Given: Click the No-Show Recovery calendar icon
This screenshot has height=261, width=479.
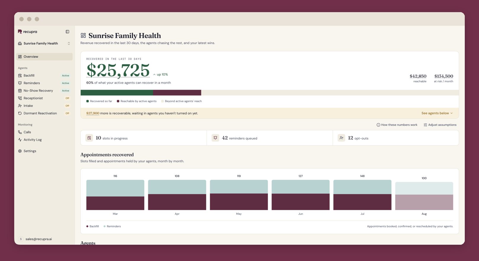Looking at the screenshot, I should pos(20,91).
